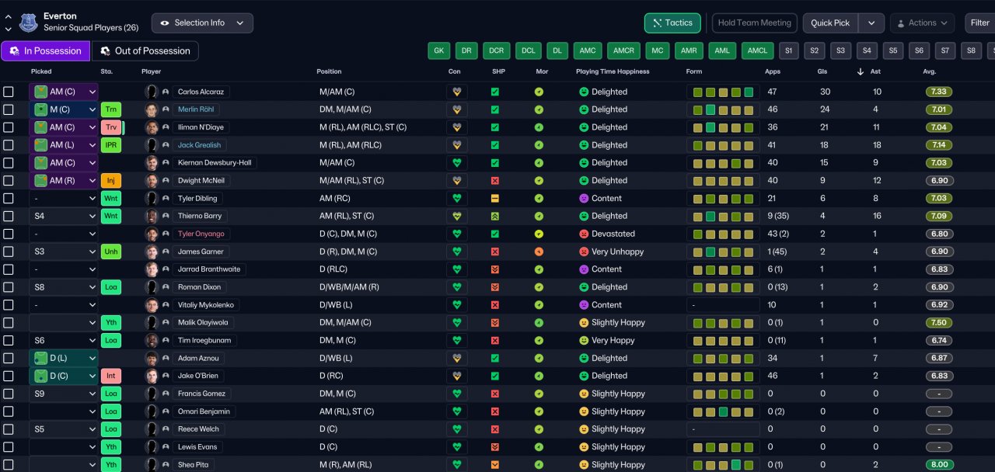The image size is (995, 472).
Task: Click Shea Pita's 8.00 average rating pill
Action: point(939,465)
